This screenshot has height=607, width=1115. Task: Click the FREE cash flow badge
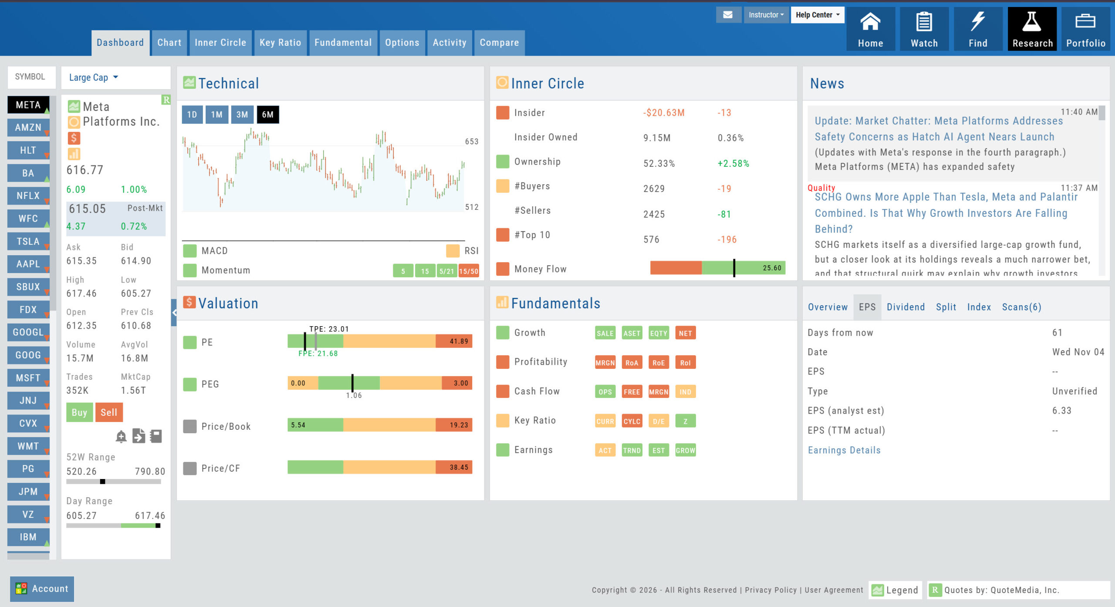coord(632,392)
